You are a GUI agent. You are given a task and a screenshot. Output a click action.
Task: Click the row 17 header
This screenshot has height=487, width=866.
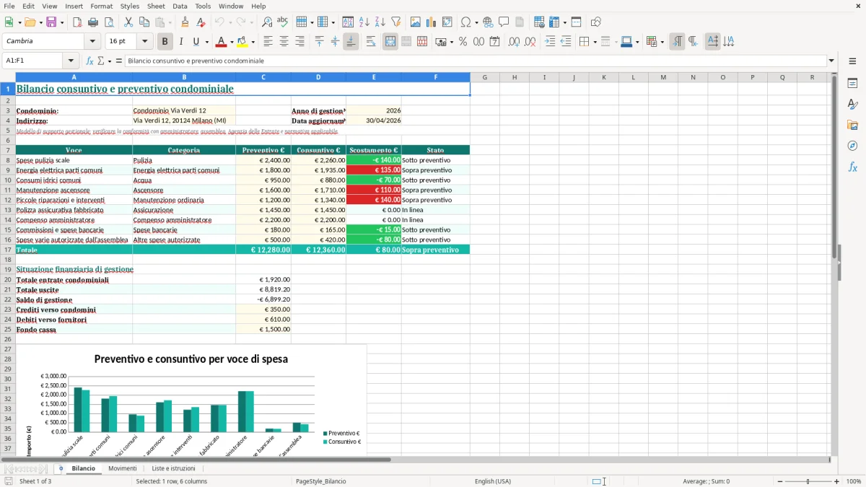(8, 250)
